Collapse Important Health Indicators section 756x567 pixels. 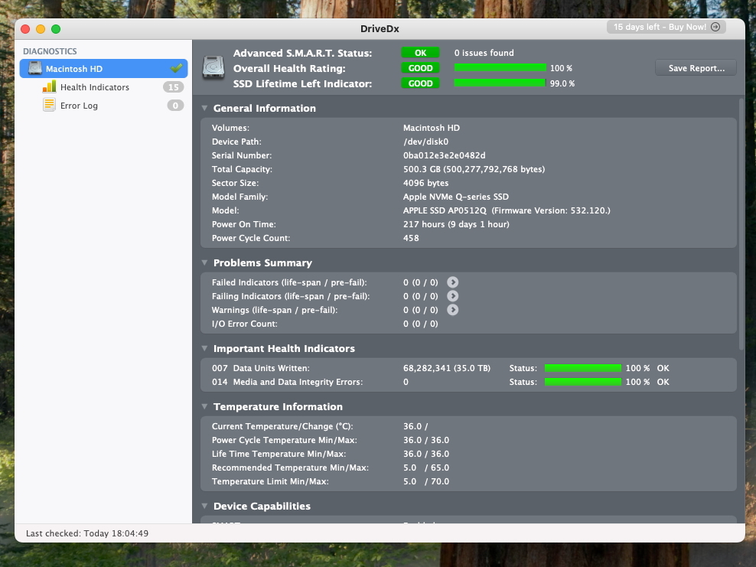(x=204, y=348)
